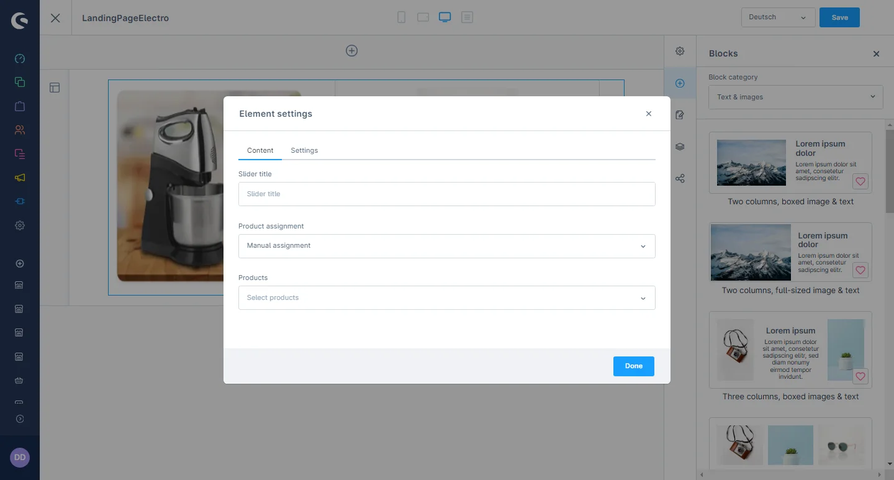
Task: Open the Marketing megaphone icon
Action: tap(20, 178)
